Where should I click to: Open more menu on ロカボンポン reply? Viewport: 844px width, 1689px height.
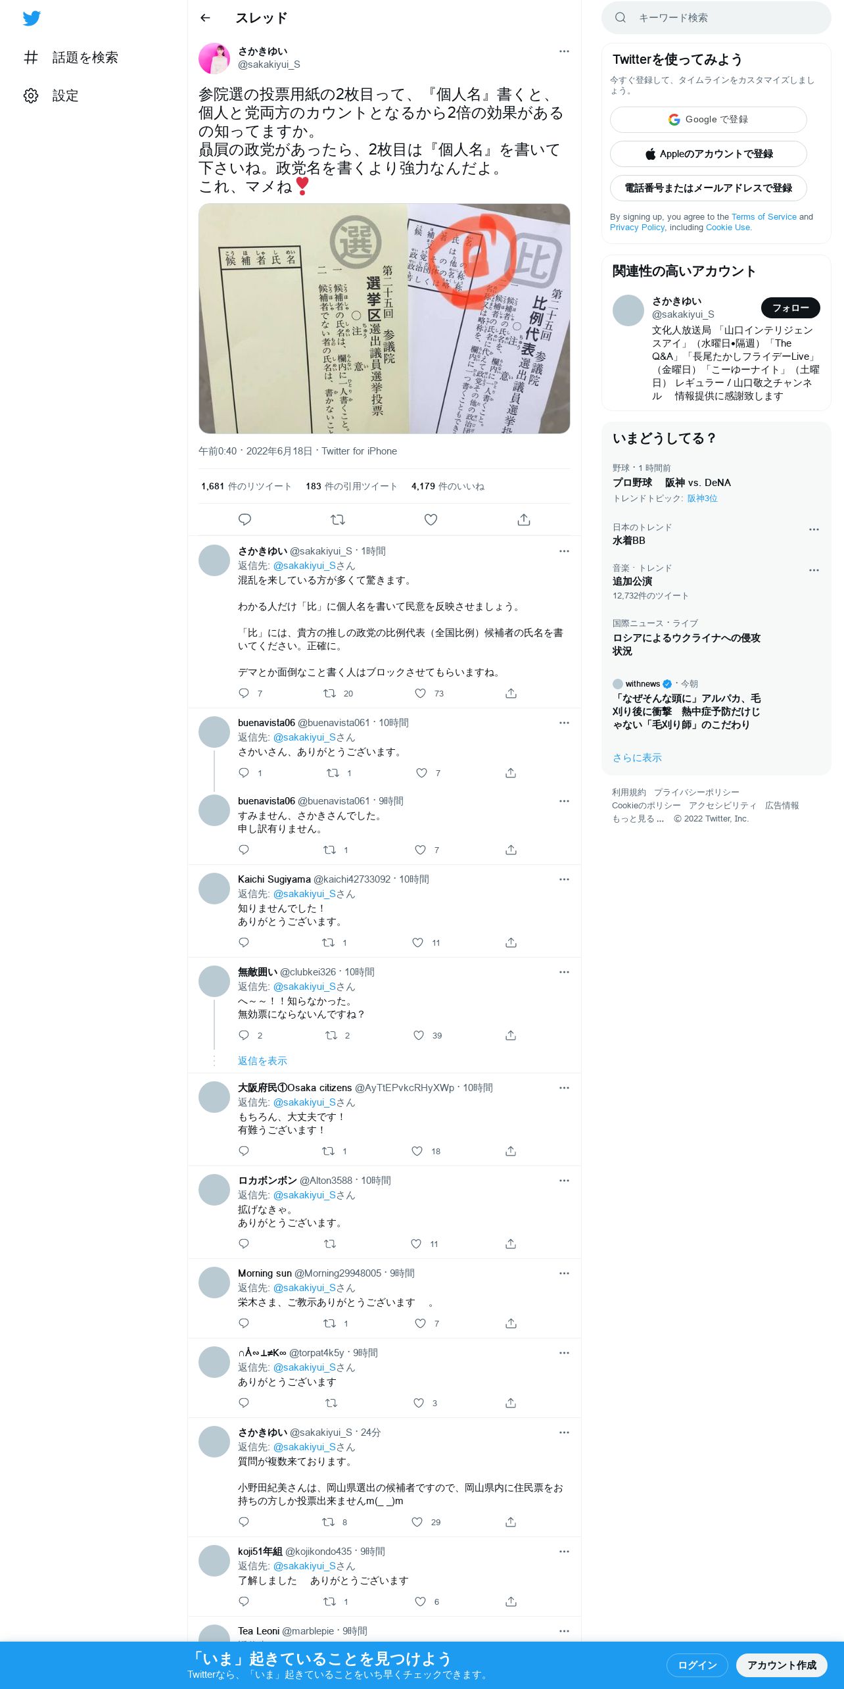564,1181
